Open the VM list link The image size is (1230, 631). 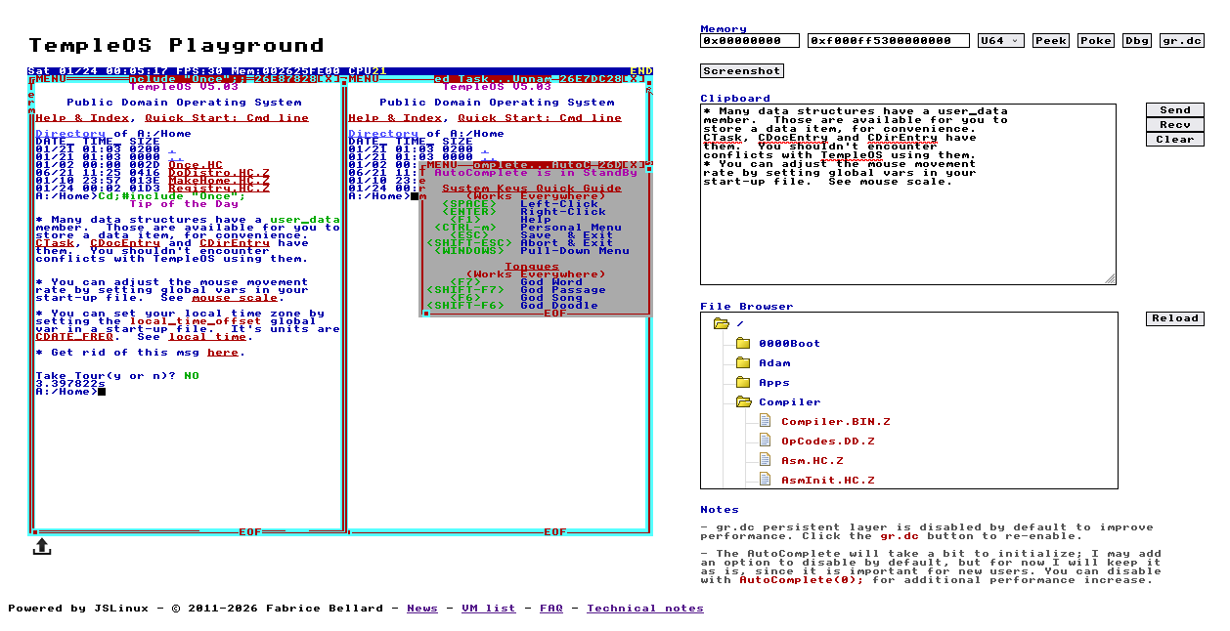(488, 609)
